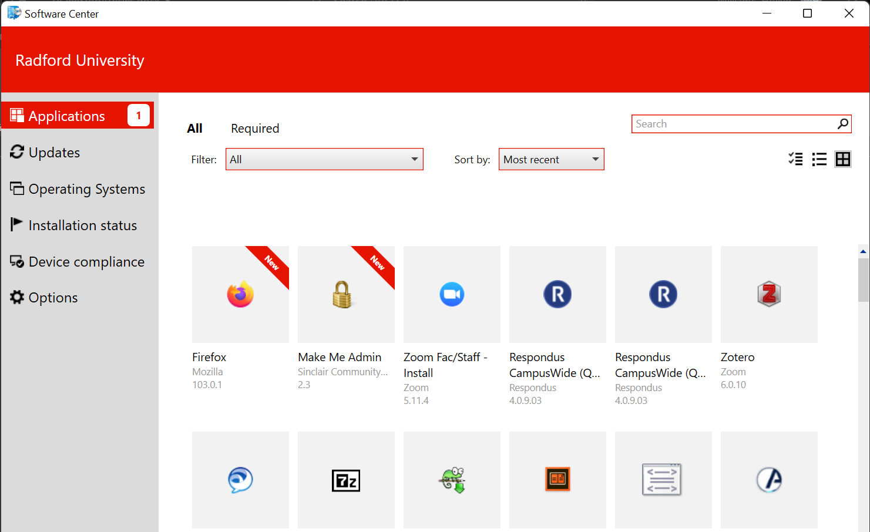Click the Make Me Admin application name
This screenshot has height=532, width=870.
340,357
